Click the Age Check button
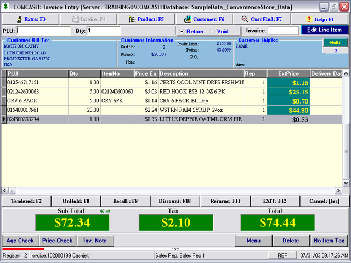 click(20, 241)
